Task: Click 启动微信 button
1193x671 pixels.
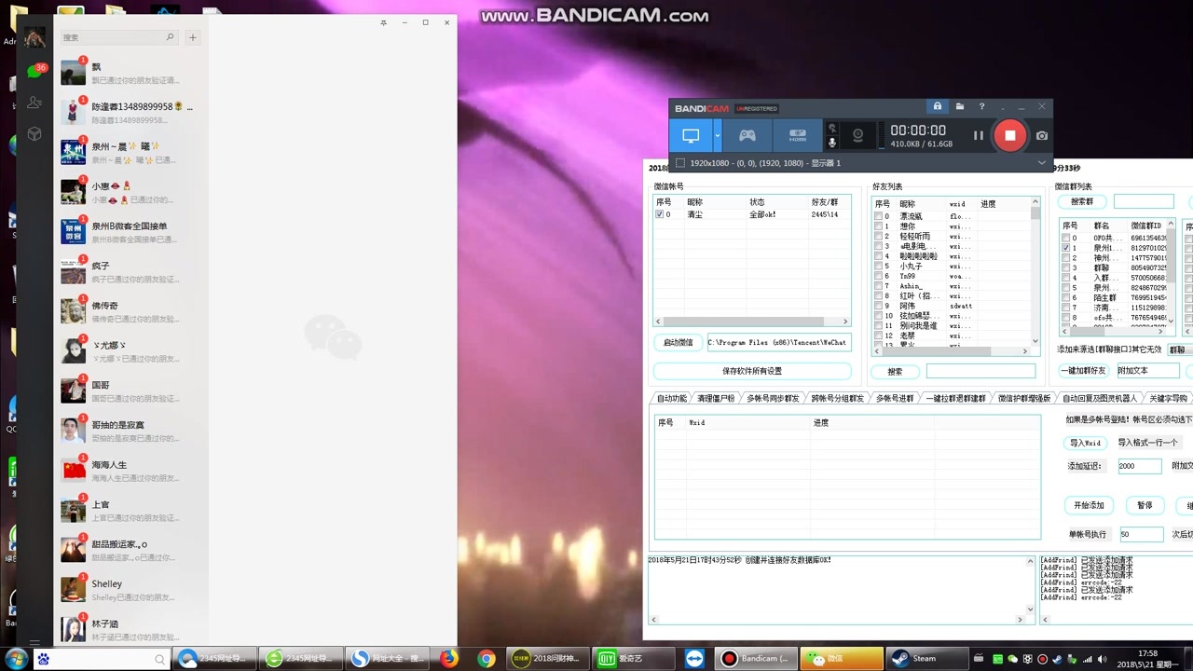Action: [x=679, y=342]
